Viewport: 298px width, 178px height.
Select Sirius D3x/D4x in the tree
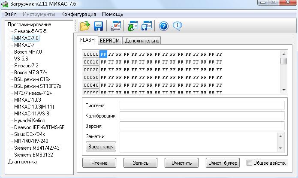click(30, 134)
